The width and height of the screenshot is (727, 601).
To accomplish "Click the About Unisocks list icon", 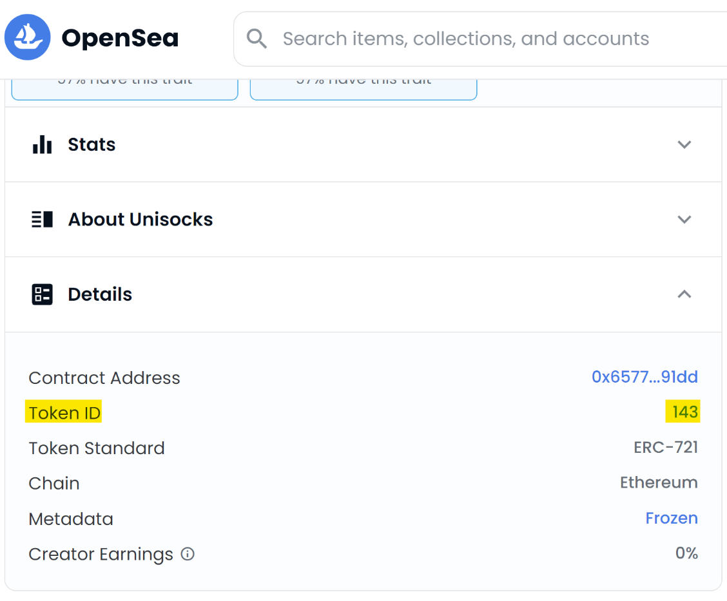I will click(x=42, y=219).
